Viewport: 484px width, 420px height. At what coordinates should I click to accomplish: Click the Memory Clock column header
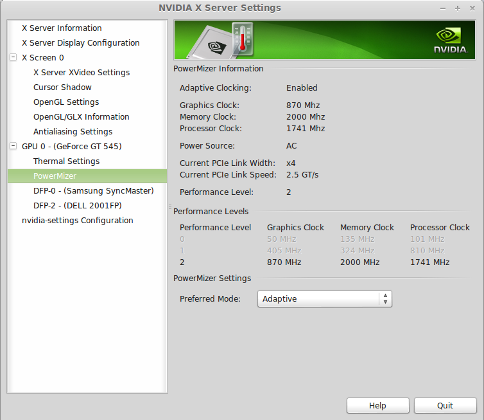pyautogui.click(x=367, y=227)
